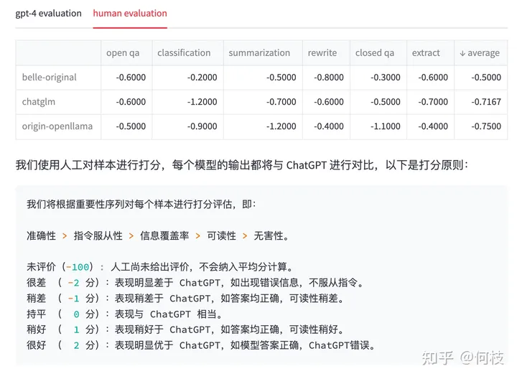This screenshot has width=517, height=379.
Task: Click 可读性 in the priority line
Action: [x=221, y=236]
